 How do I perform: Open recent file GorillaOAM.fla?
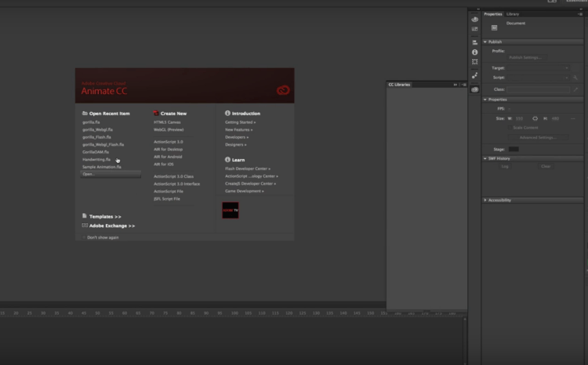(x=96, y=152)
